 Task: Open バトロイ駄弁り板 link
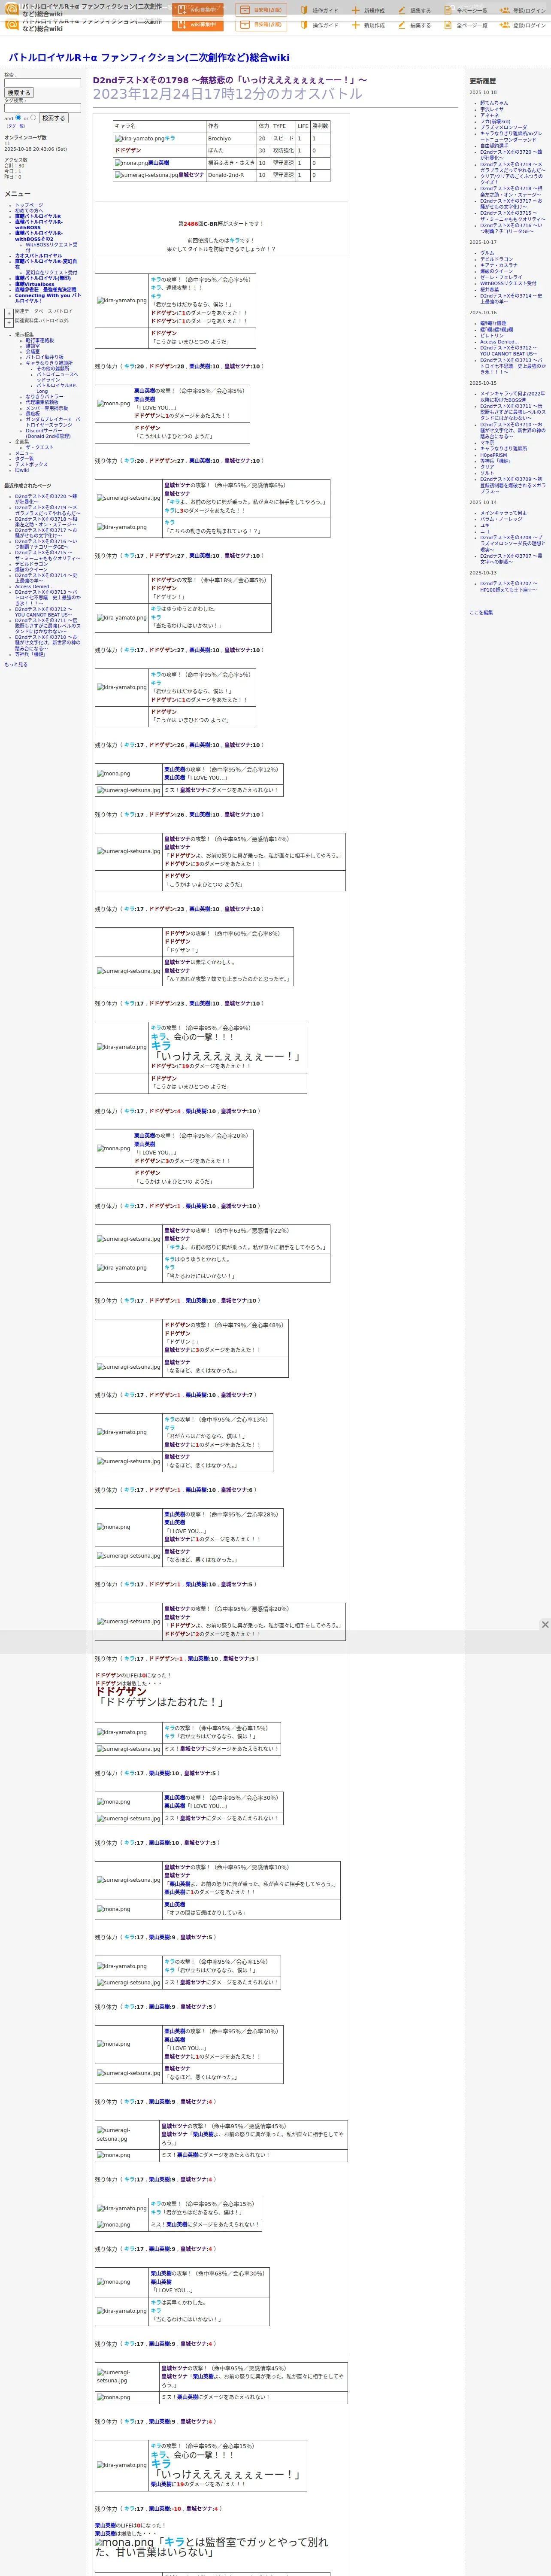[x=44, y=357]
